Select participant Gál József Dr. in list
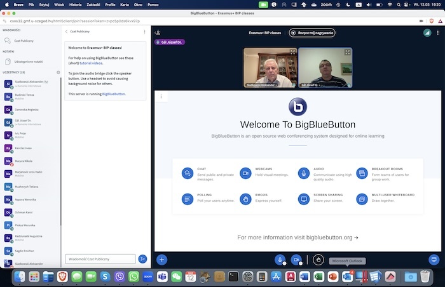 click(31, 123)
